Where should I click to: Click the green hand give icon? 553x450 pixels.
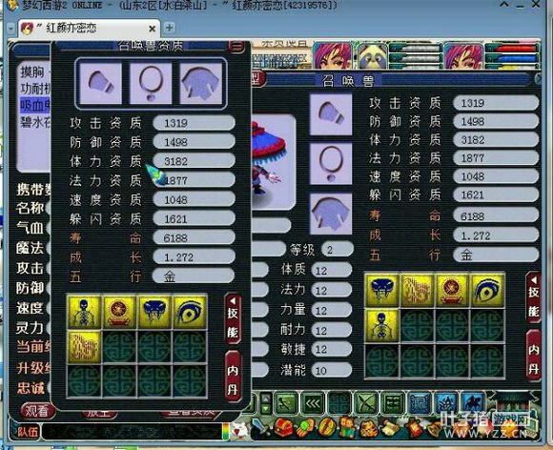point(305,428)
